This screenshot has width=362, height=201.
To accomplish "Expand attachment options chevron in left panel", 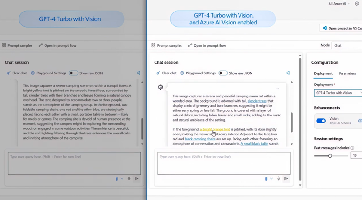I will [122, 179].
